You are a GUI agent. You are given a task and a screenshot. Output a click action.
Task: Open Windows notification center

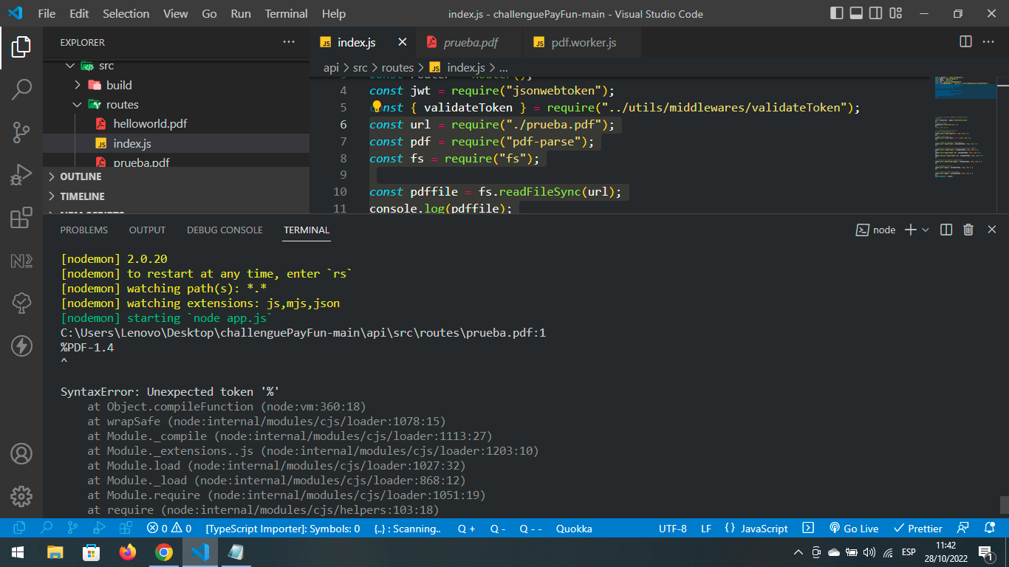985,551
